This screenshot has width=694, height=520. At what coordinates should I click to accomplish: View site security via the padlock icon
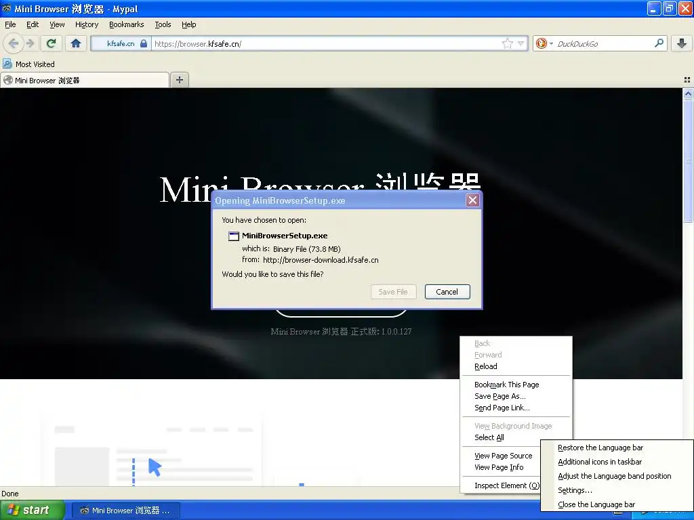(x=144, y=43)
